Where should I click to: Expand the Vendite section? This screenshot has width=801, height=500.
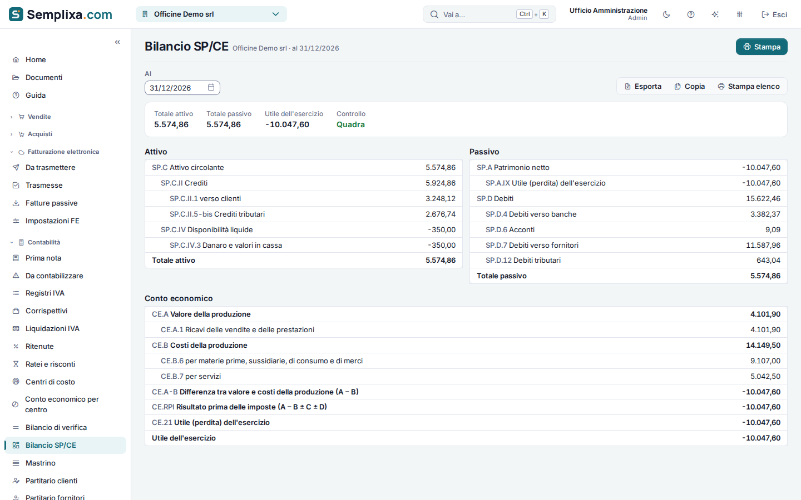click(x=65, y=117)
